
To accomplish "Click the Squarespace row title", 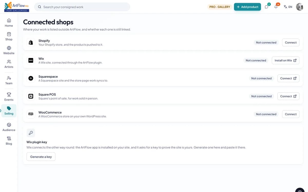I will [48, 77].
